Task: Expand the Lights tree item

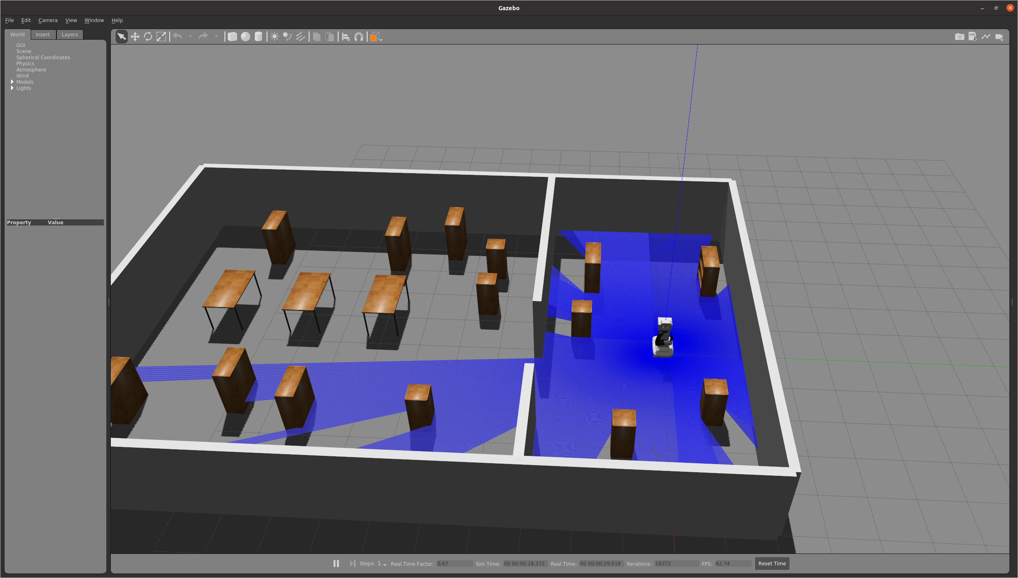Action: pos(12,88)
